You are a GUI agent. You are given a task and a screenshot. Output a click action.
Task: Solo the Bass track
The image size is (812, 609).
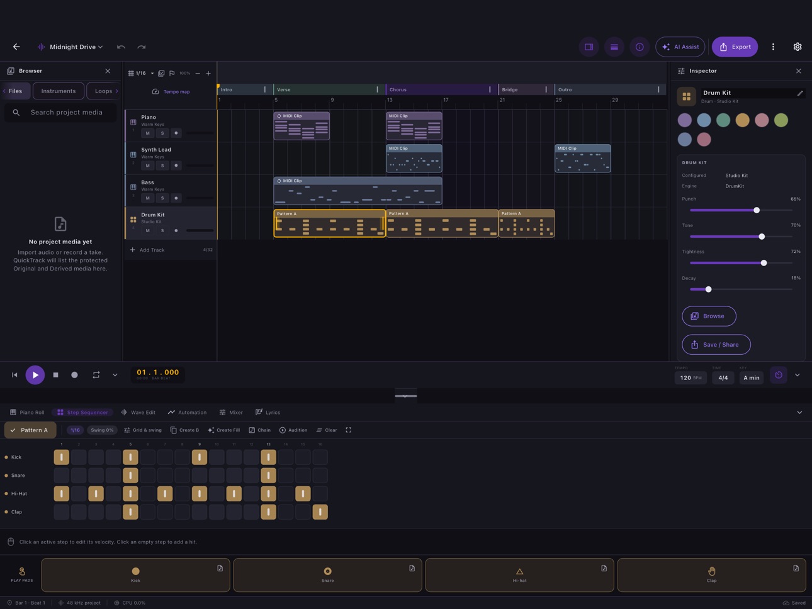pyautogui.click(x=162, y=198)
